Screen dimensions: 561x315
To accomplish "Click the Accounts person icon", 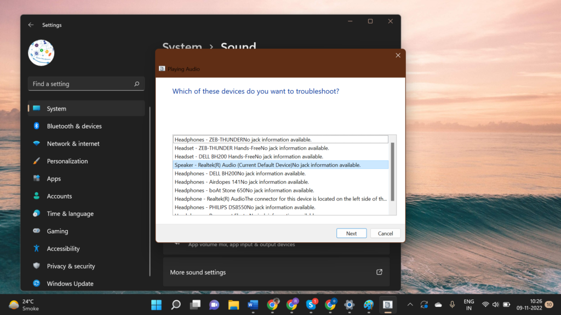I will 37,196.
